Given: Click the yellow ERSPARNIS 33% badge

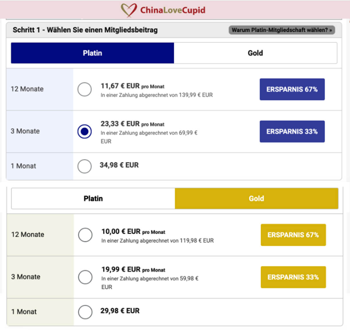Looking at the screenshot, I should [293, 277].
